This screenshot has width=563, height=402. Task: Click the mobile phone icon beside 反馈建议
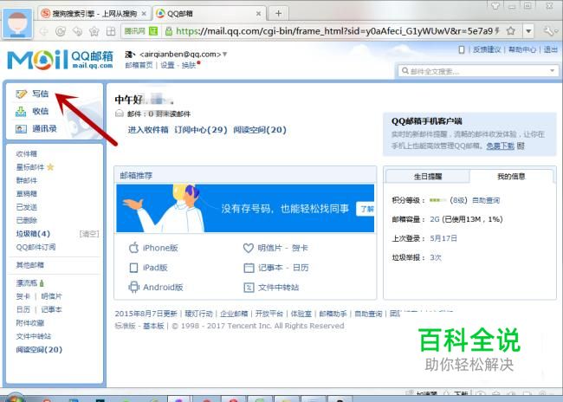click(x=462, y=49)
